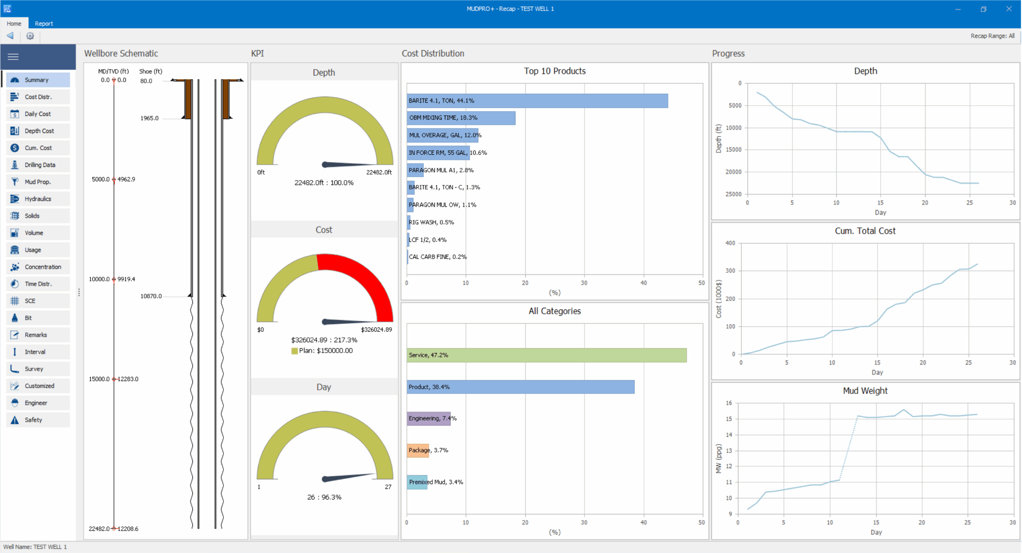This screenshot has width=1022, height=553.
Task: Open the Concentration sidebar item
Action: (42, 267)
